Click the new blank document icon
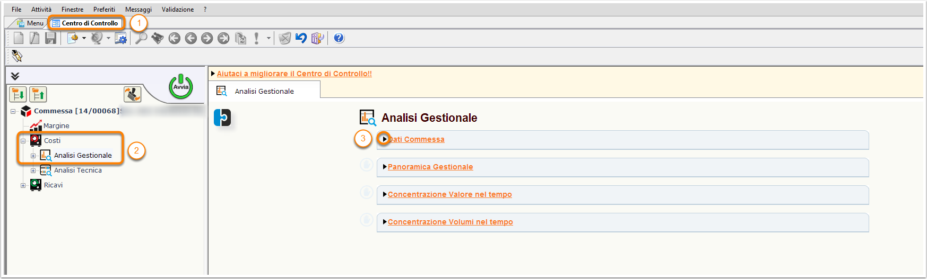The image size is (927, 279). [19, 38]
